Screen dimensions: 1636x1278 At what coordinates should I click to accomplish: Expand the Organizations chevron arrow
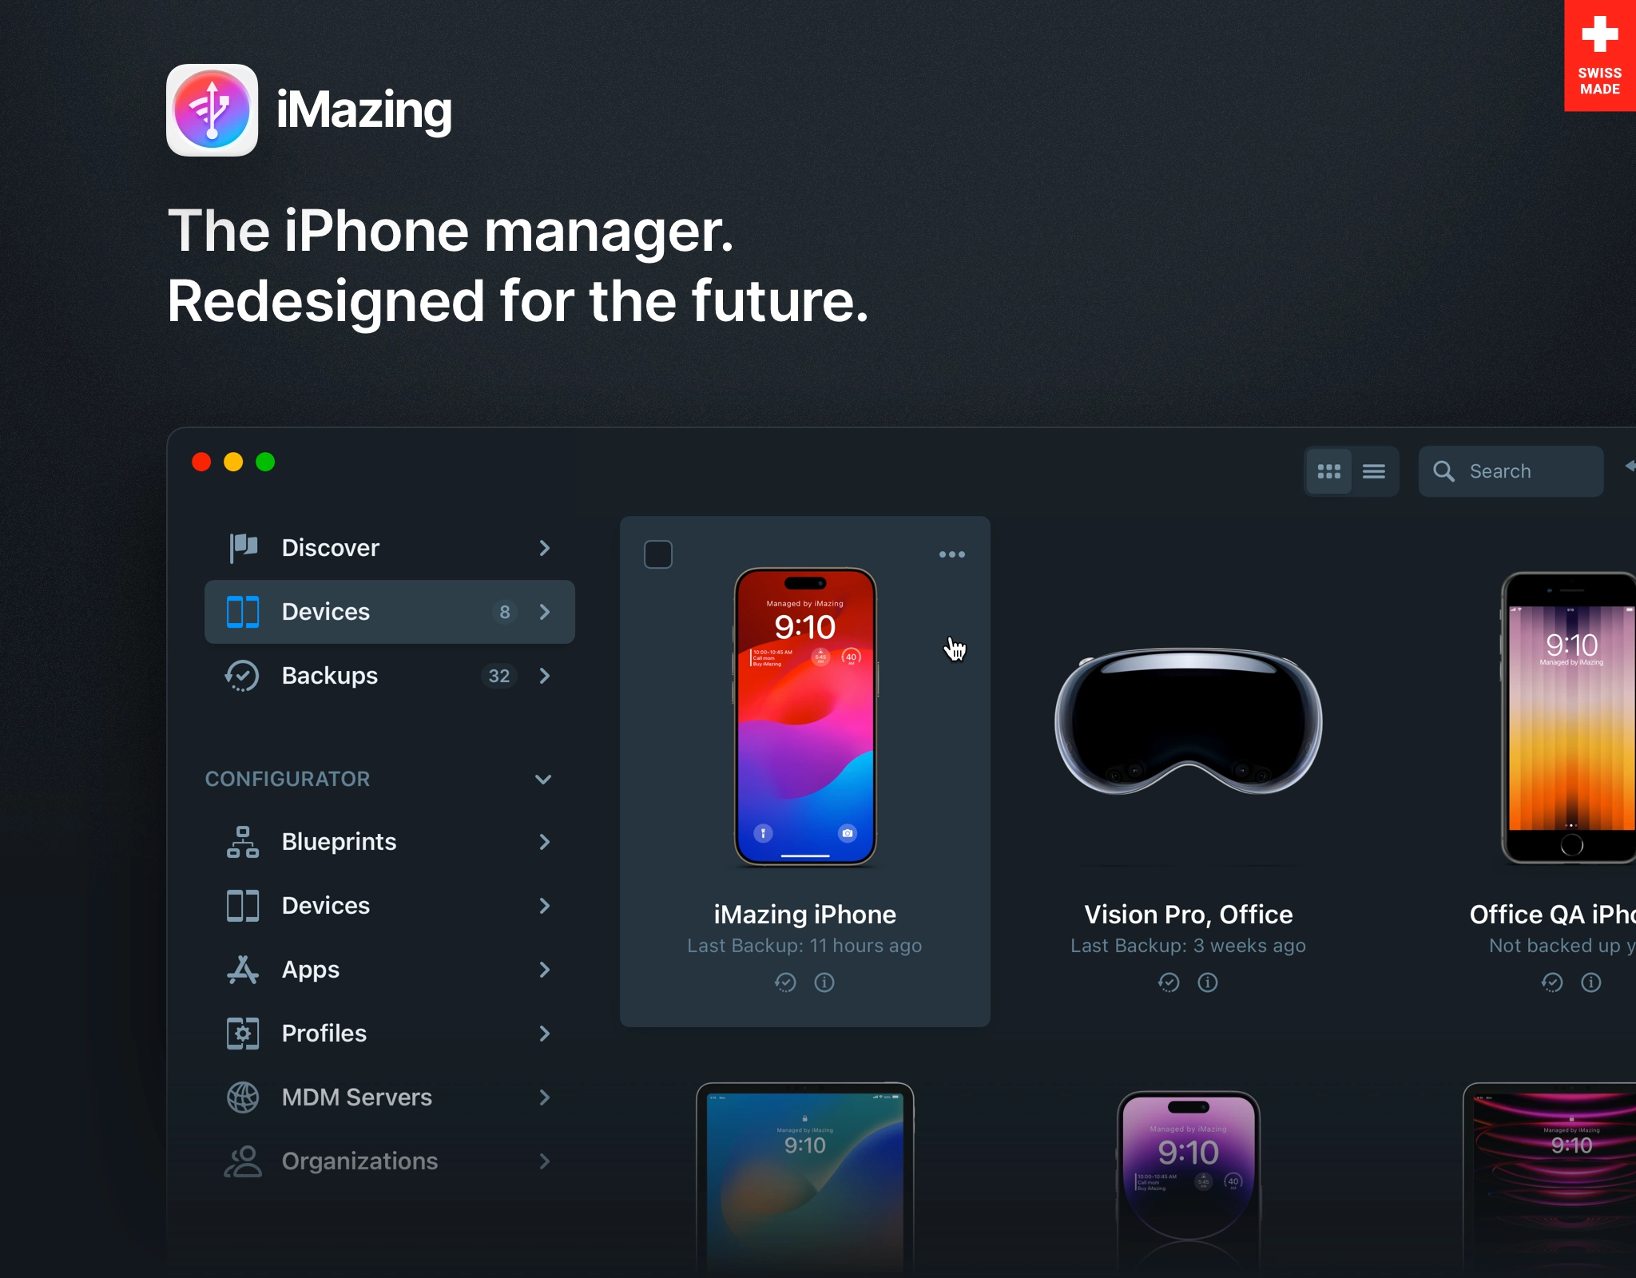tap(545, 1161)
